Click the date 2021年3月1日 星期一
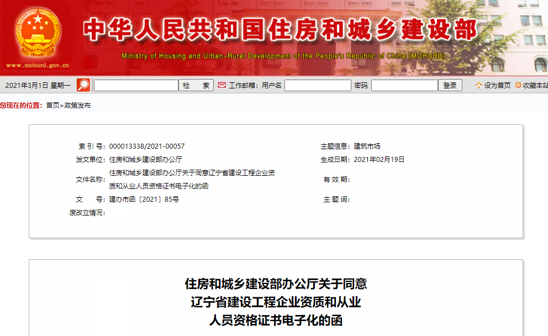The image size is (548, 336). coord(38,85)
